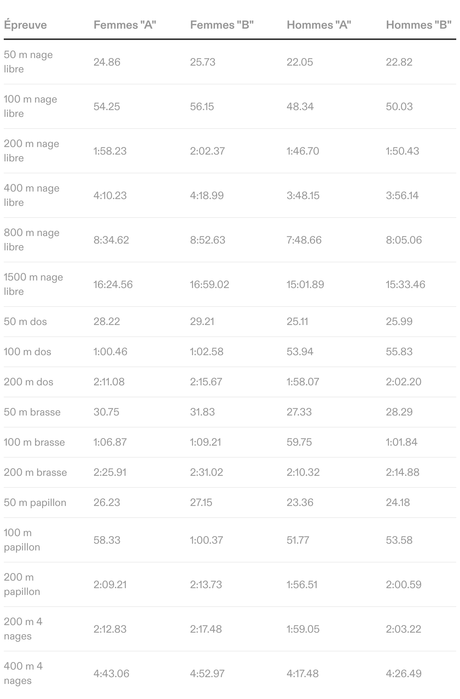
Task: Click the 24.18 time cell
Action: tap(397, 503)
